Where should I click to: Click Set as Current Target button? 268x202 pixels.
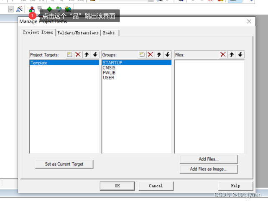point(64,164)
